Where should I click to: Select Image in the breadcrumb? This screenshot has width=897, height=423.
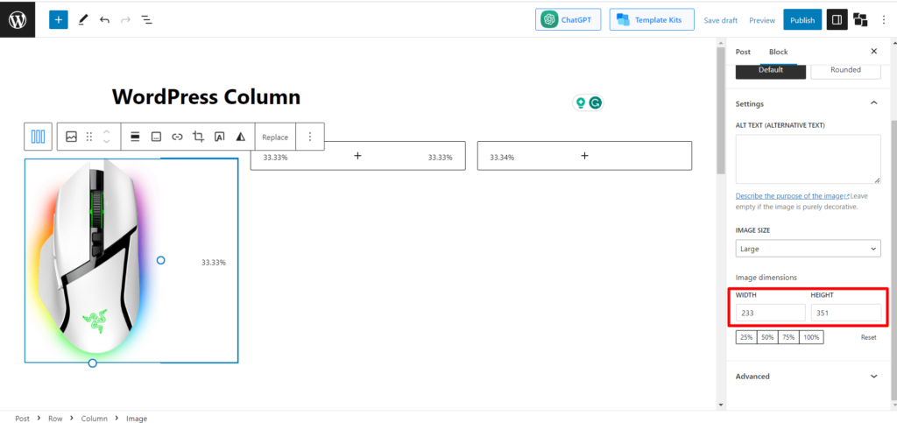(x=137, y=419)
